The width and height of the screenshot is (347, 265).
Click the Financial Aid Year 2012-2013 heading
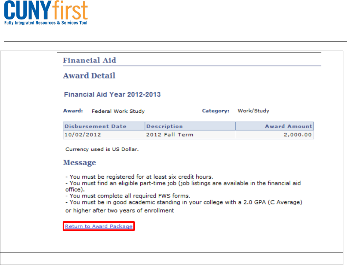tap(112, 94)
